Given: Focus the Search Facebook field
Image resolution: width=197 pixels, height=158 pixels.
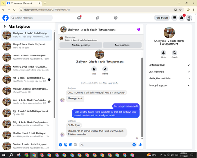Looking at the screenshot, I should (32, 18).
